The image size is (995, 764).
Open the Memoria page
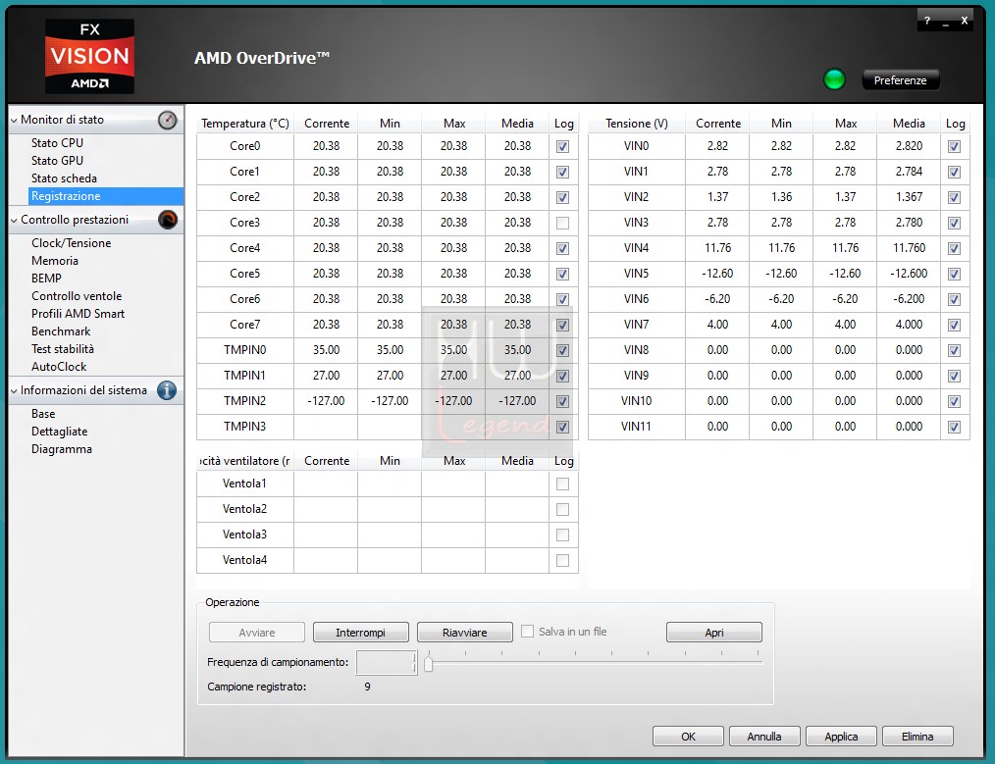55,261
